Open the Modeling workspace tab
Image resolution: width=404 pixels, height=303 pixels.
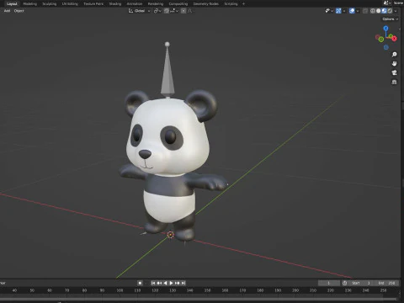(30, 3)
